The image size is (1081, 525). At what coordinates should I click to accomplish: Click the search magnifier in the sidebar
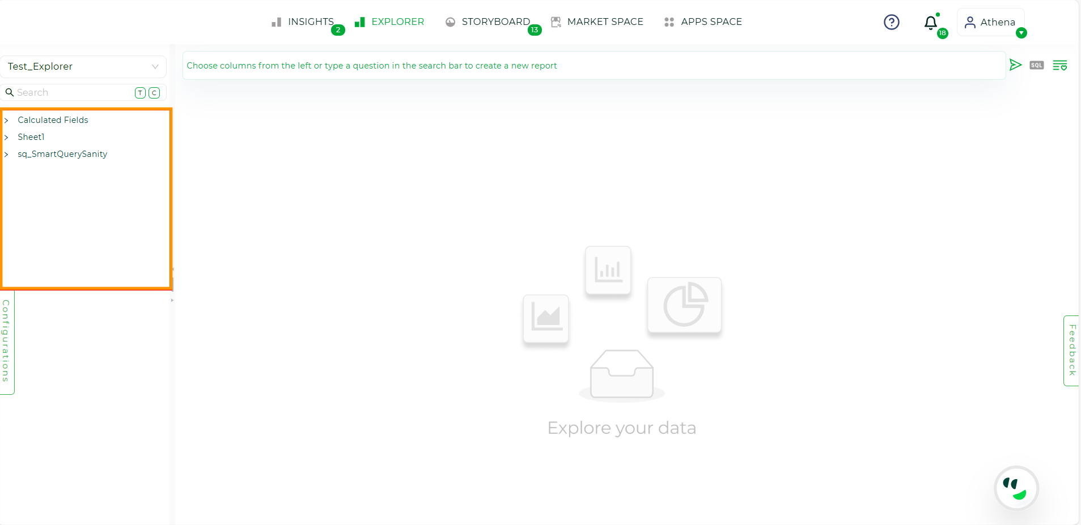[x=10, y=92]
